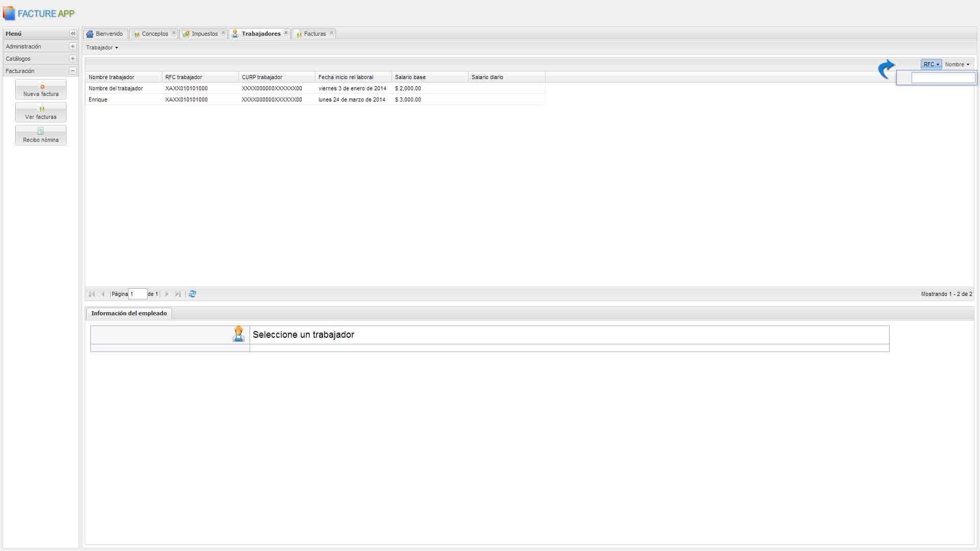
Task: Collapse the Menú panel with the double arrow
Action: (73, 34)
